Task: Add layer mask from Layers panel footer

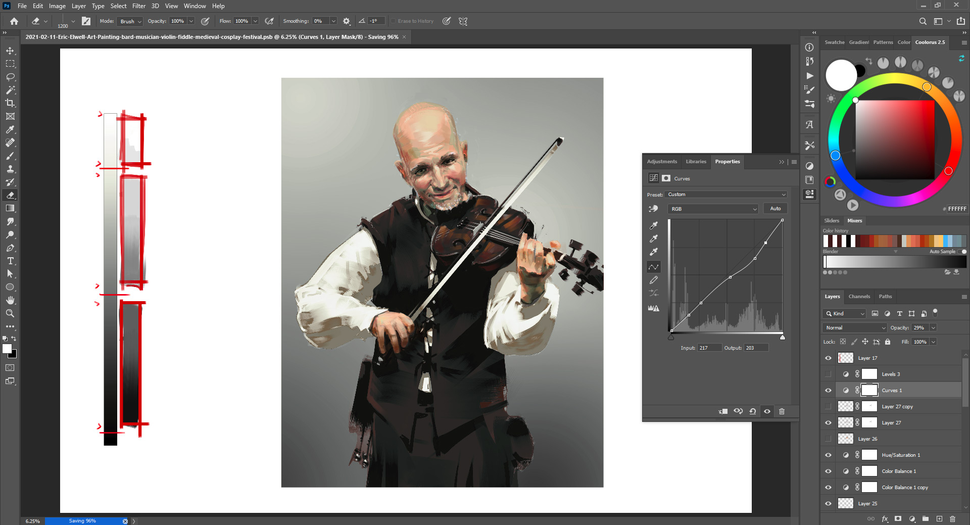Action: point(898,518)
